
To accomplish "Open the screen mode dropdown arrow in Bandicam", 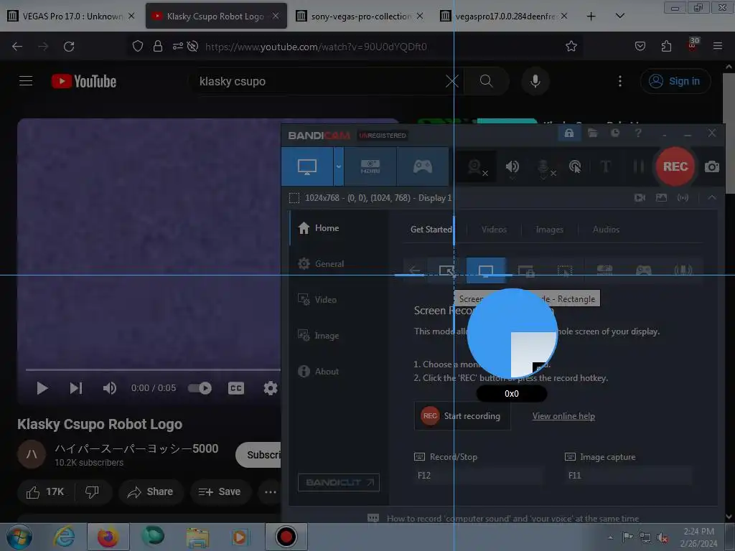I will click(x=339, y=166).
